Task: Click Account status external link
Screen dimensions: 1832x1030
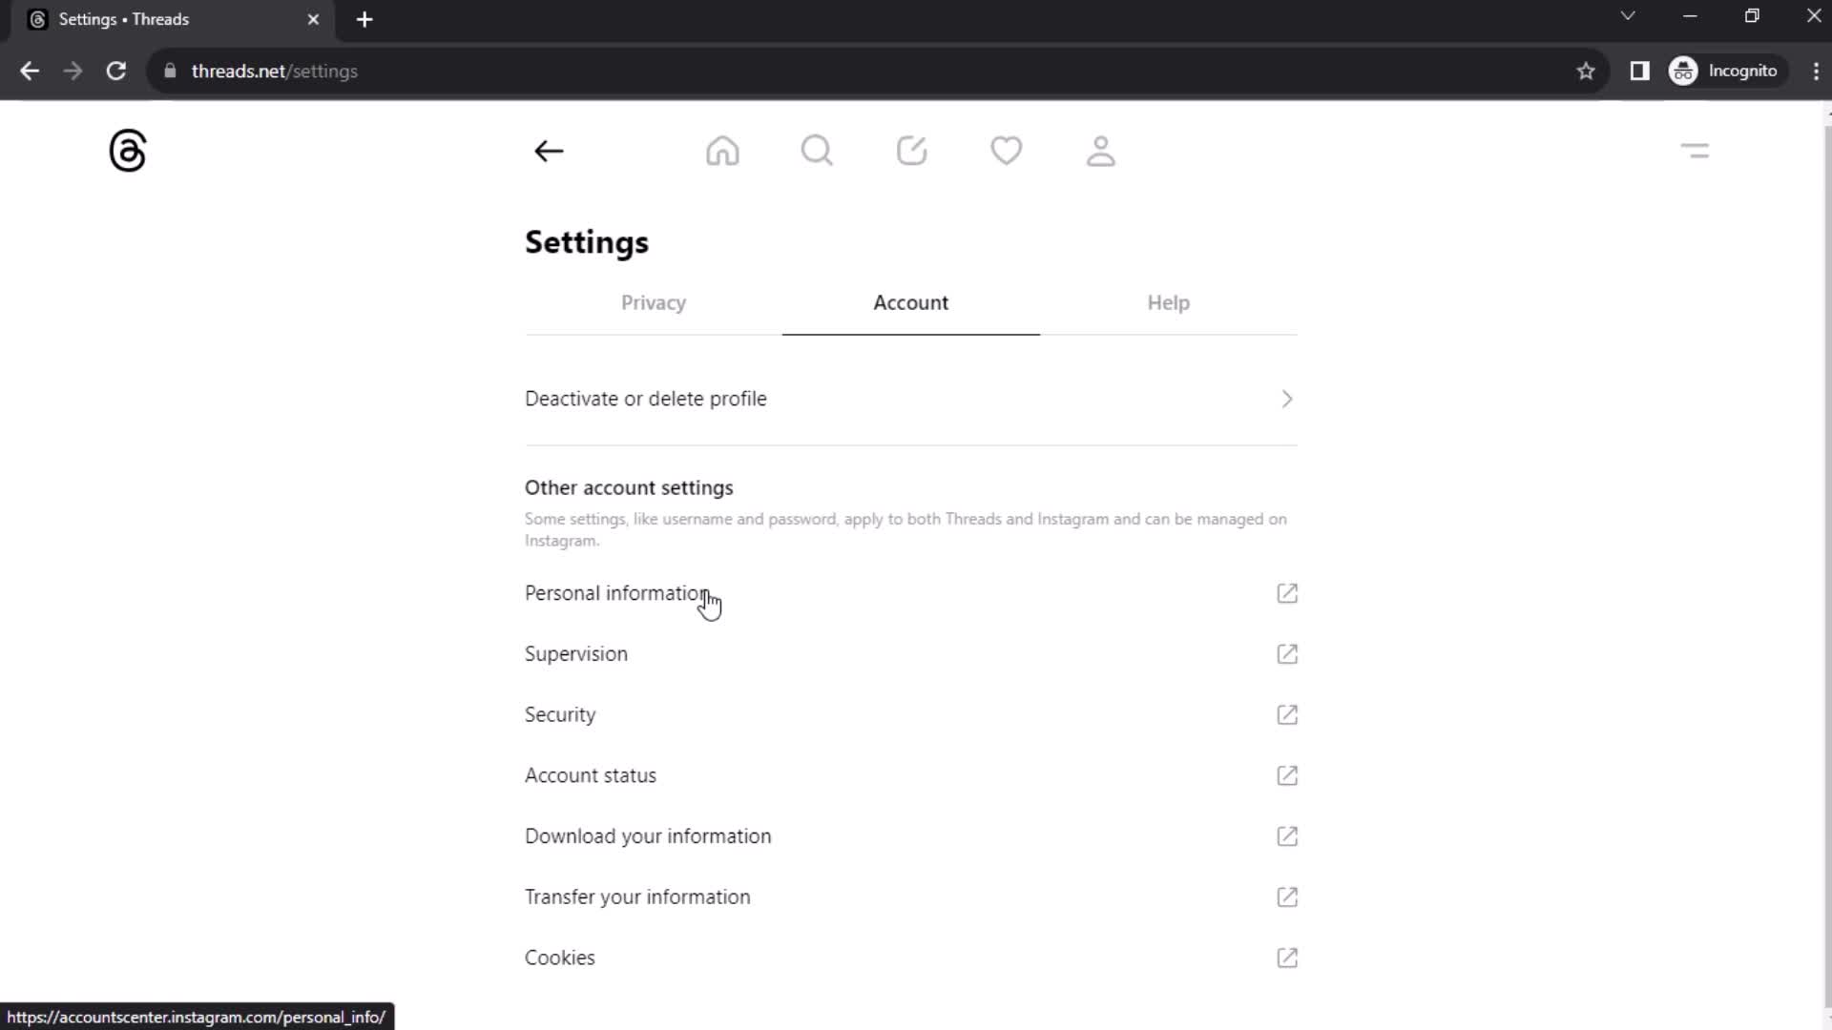Action: (x=1287, y=774)
